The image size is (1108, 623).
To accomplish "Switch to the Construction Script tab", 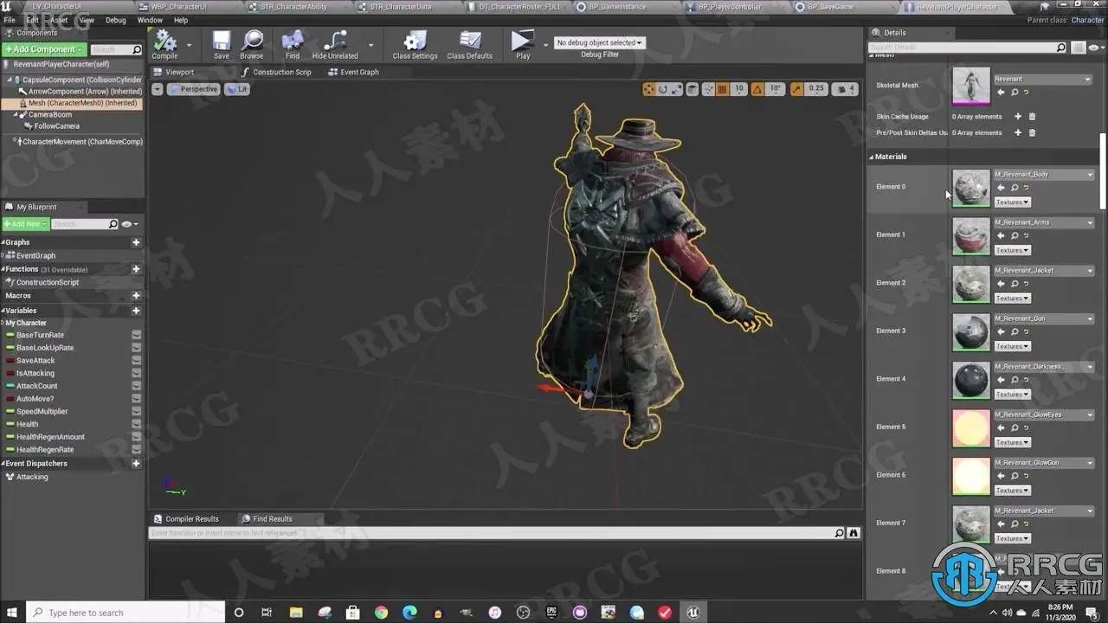I will (277, 73).
